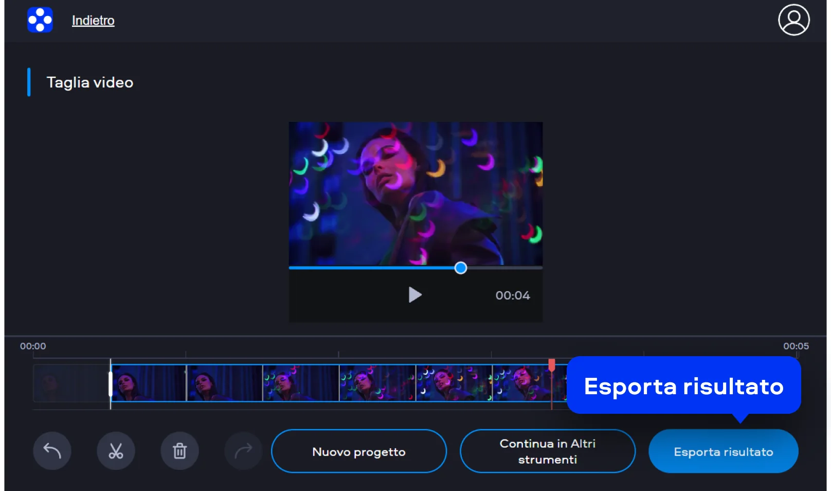Viewport: 831px width, 491px height.
Task: Click the blue app logo icon
Action: pyautogui.click(x=40, y=20)
